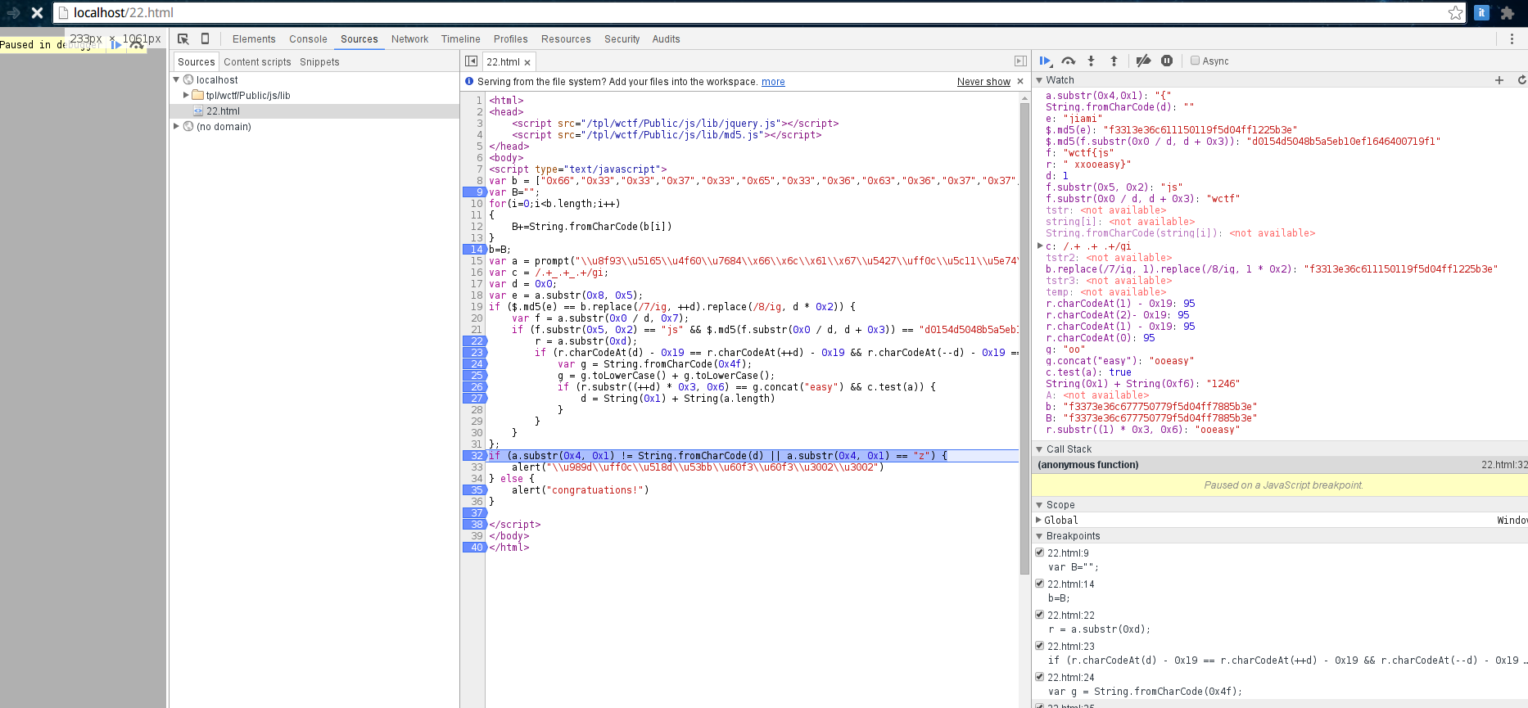The width and height of the screenshot is (1528, 708).
Task: Stop loading the page
Action: pos(37,12)
